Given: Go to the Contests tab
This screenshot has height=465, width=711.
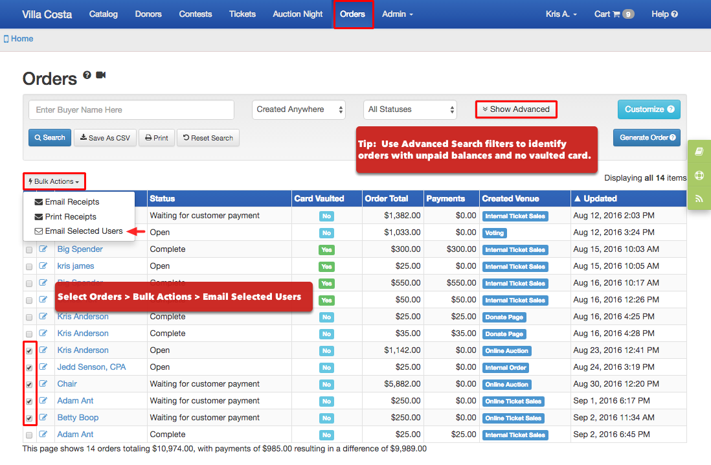Looking at the screenshot, I should point(196,14).
